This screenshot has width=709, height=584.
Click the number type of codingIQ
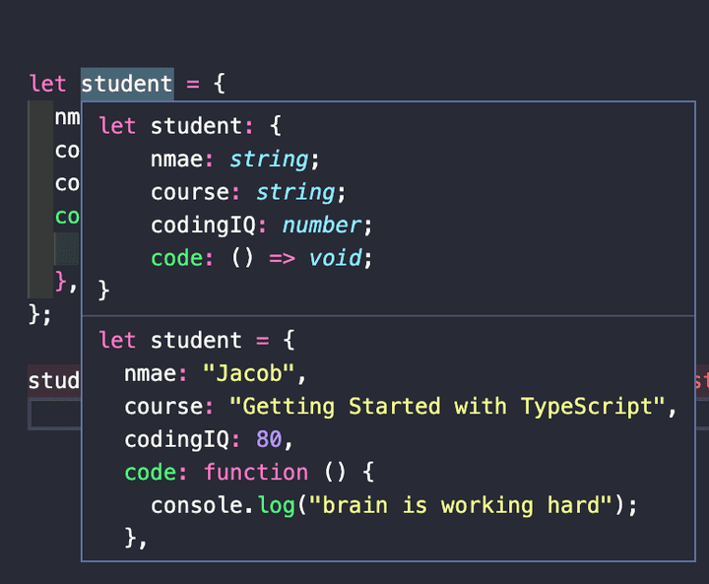pos(321,225)
